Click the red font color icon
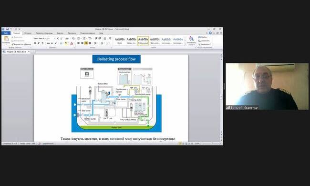The image size is (310, 186). pyautogui.click(x=72, y=43)
